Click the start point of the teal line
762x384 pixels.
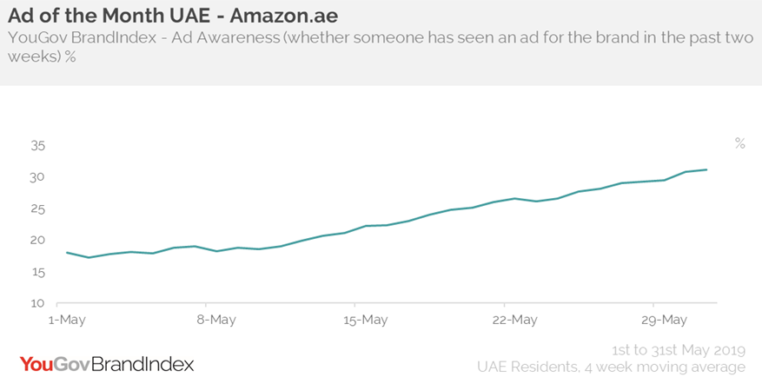coord(68,252)
